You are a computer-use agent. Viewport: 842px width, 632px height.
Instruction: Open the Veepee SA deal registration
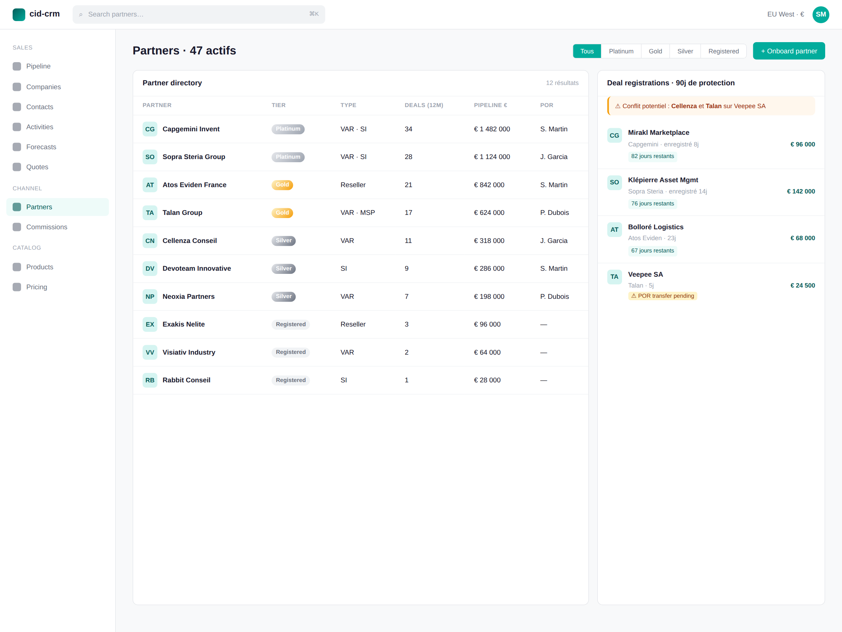(x=711, y=286)
